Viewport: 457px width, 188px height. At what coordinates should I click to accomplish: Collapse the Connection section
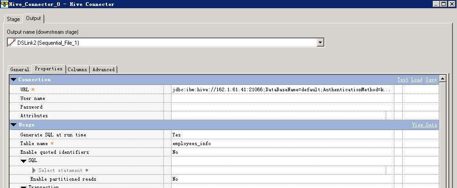coord(13,79)
